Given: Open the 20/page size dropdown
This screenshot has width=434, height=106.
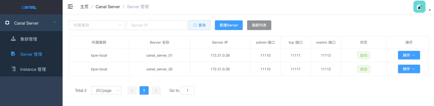Looking at the screenshot, I should tap(106, 90).
